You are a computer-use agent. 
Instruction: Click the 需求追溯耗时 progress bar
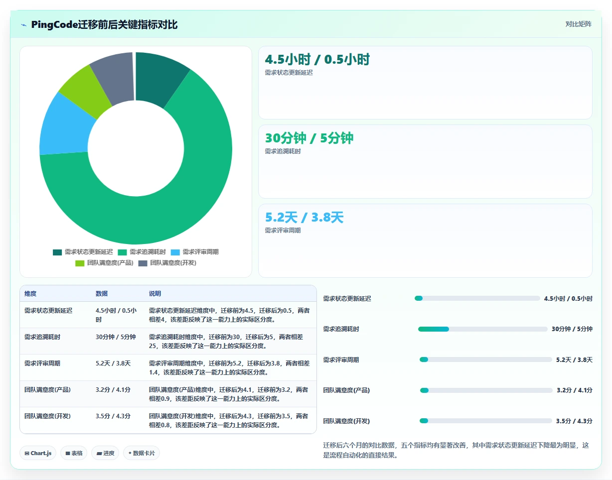(x=482, y=329)
